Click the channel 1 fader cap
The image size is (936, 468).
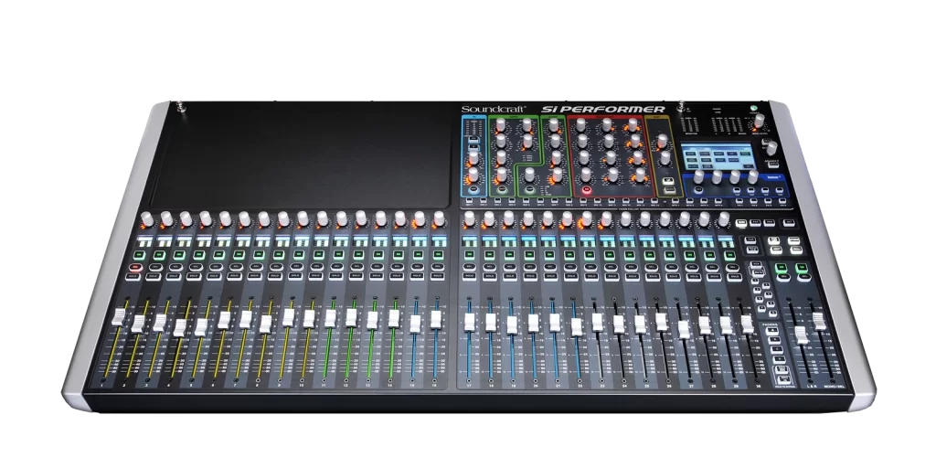coord(120,316)
